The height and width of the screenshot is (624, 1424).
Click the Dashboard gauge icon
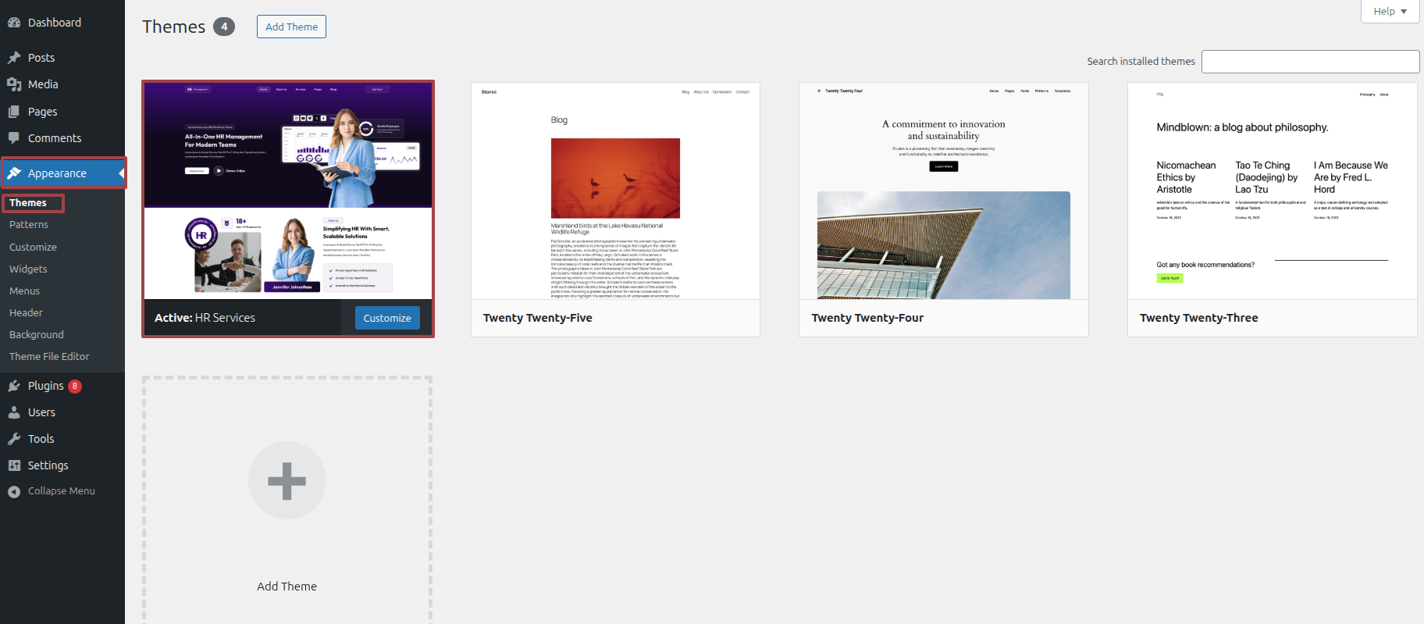(x=14, y=23)
